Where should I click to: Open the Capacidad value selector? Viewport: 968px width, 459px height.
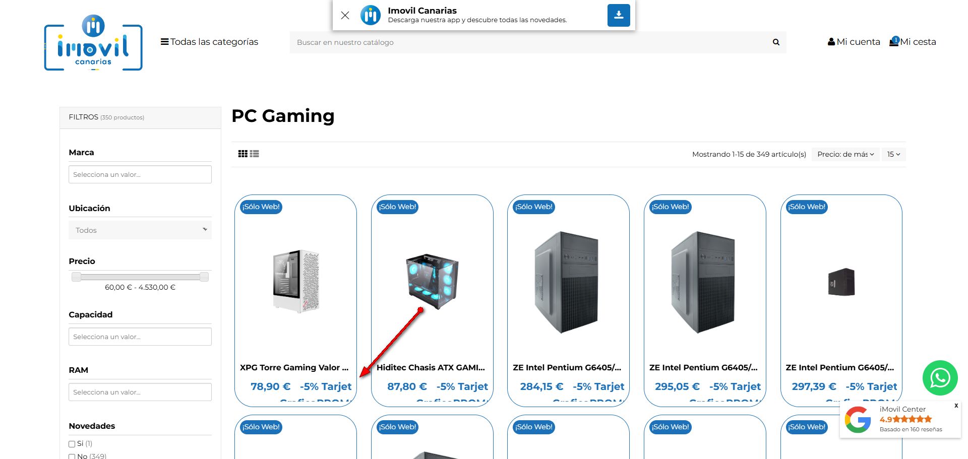[x=140, y=337]
